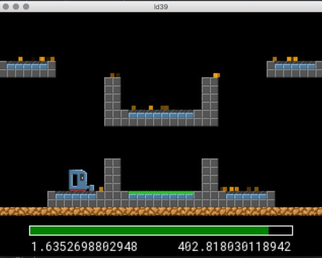The width and height of the screenshot is (322, 258).
Task: Click the ld39 window title
Action: pyautogui.click(x=161, y=7)
